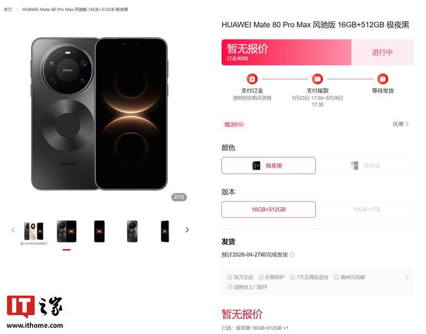The width and height of the screenshot is (426, 334).
Task: Expand the service guarantees chevron
Action: coord(407,278)
